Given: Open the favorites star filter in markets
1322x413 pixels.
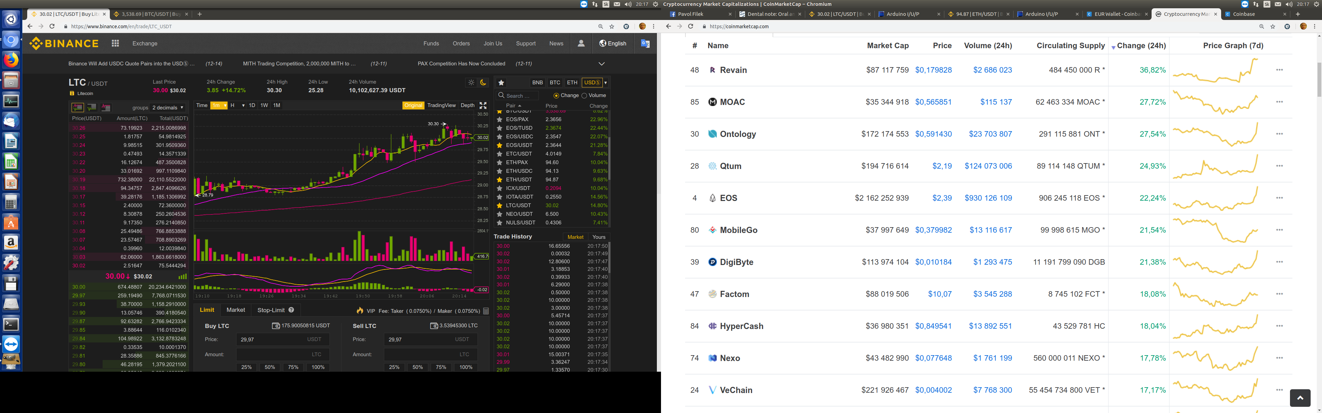Looking at the screenshot, I should (x=501, y=83).
